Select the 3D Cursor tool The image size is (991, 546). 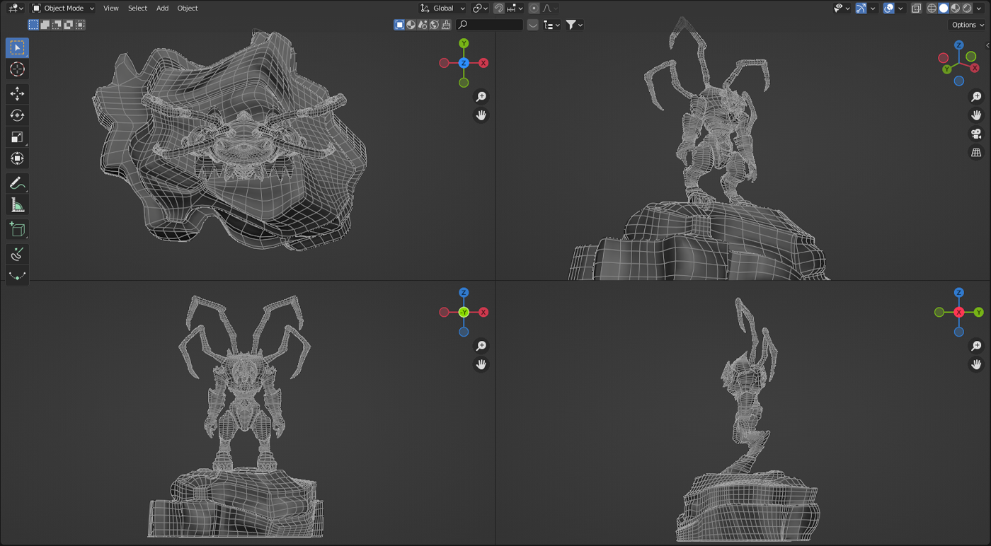click(18, 69)
